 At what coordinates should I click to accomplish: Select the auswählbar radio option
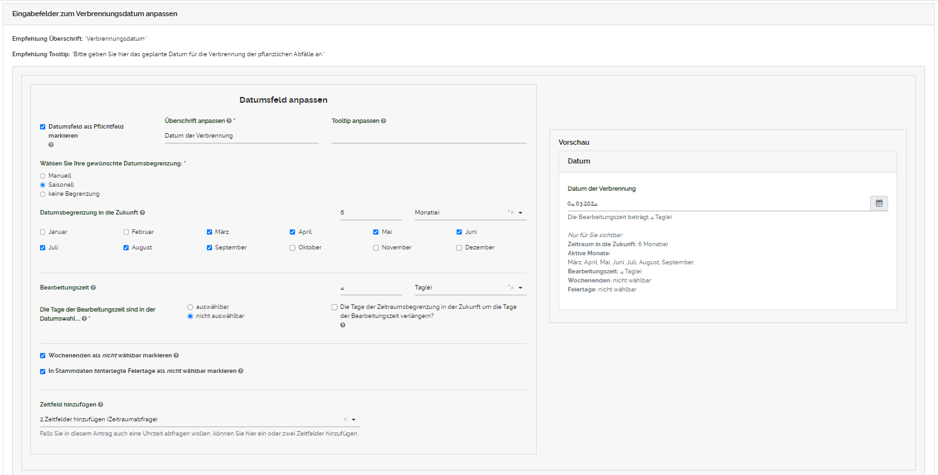click(190, 307)
